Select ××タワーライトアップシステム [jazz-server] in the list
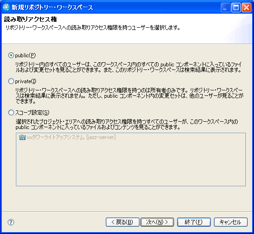 coord(68,137)
